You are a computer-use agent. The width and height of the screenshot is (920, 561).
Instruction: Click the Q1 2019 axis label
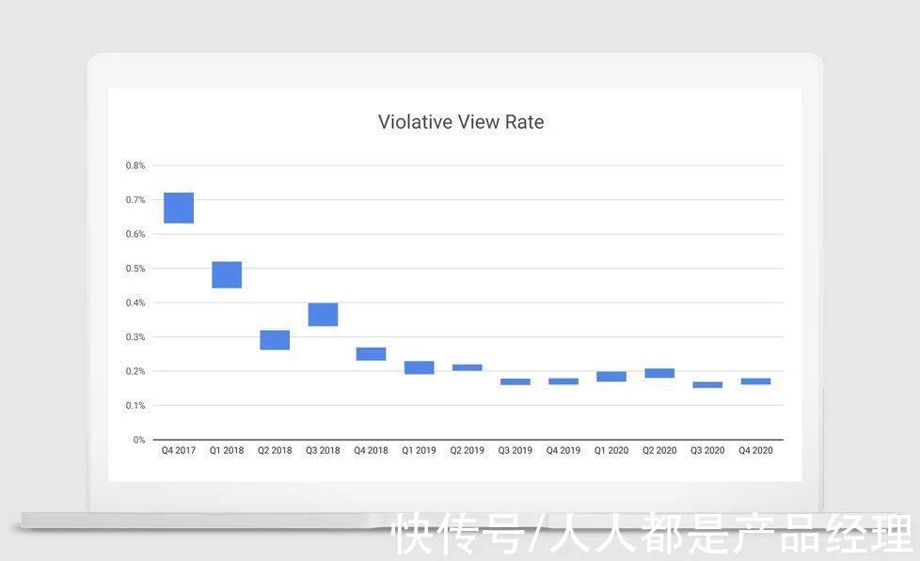419,450
